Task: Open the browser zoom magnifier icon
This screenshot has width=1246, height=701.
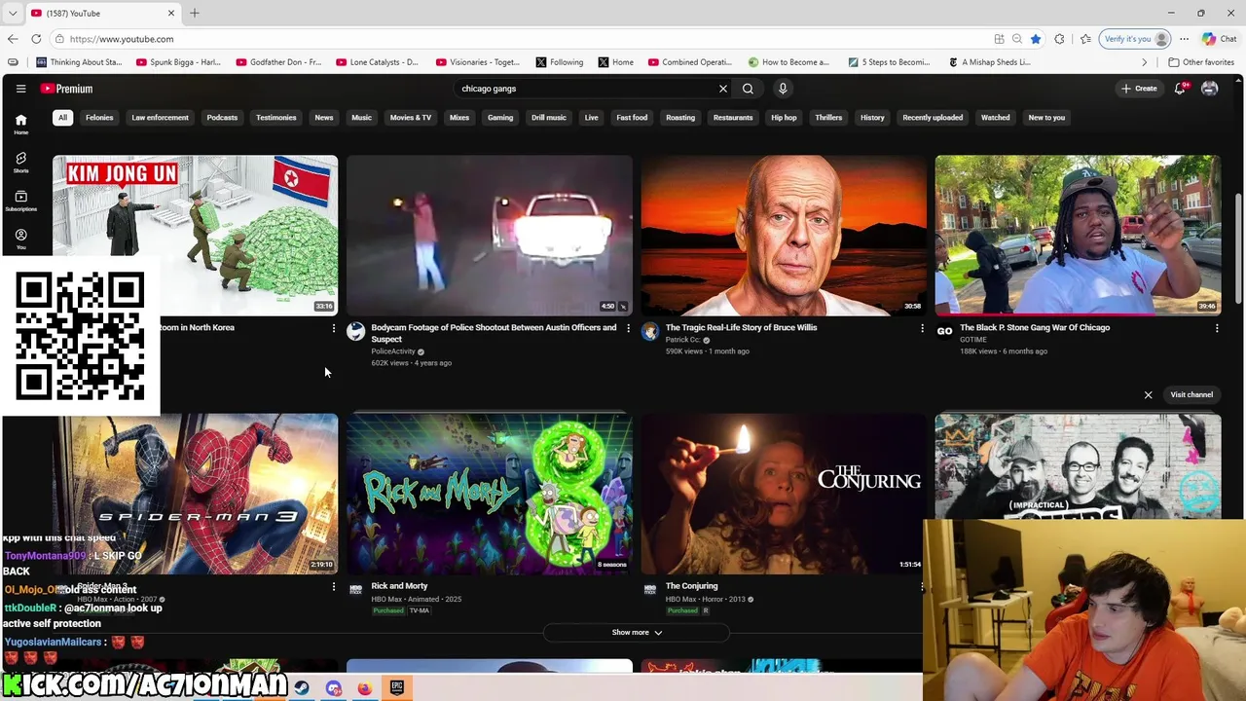Action: pyautogui.click(x=1017, y=39)
